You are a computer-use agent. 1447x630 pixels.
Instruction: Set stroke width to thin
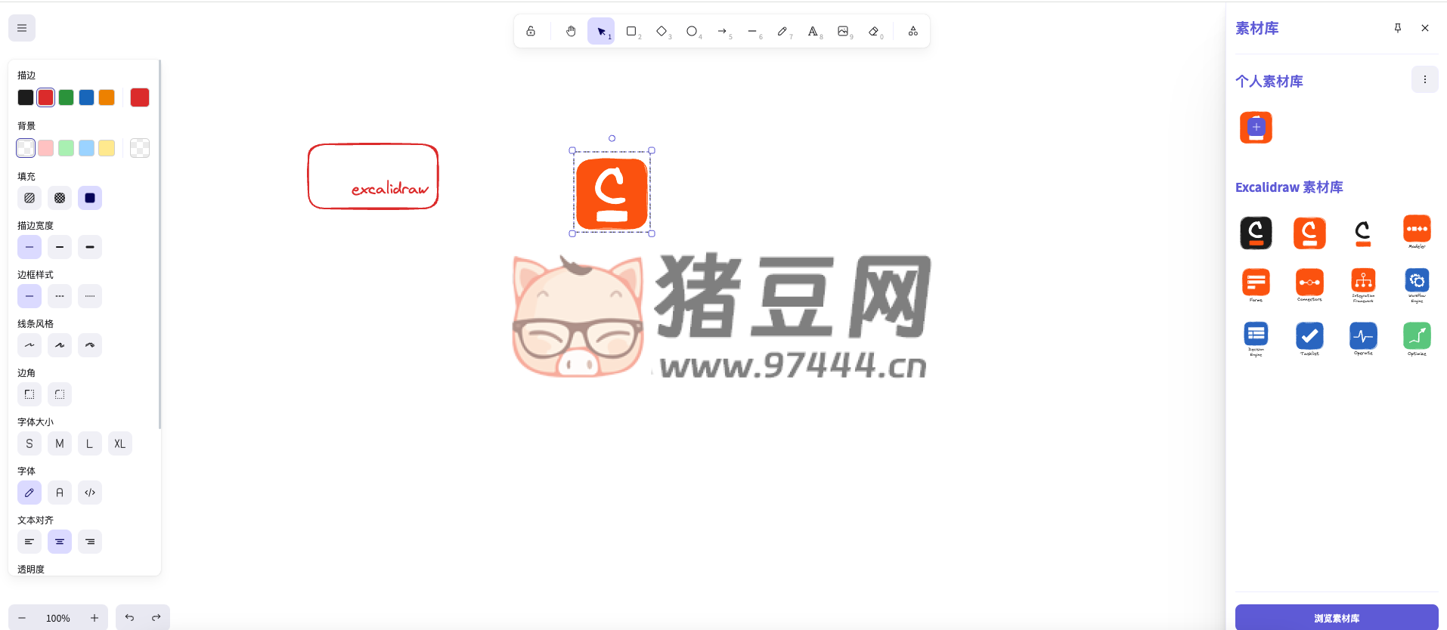click(x=29, y=247)
